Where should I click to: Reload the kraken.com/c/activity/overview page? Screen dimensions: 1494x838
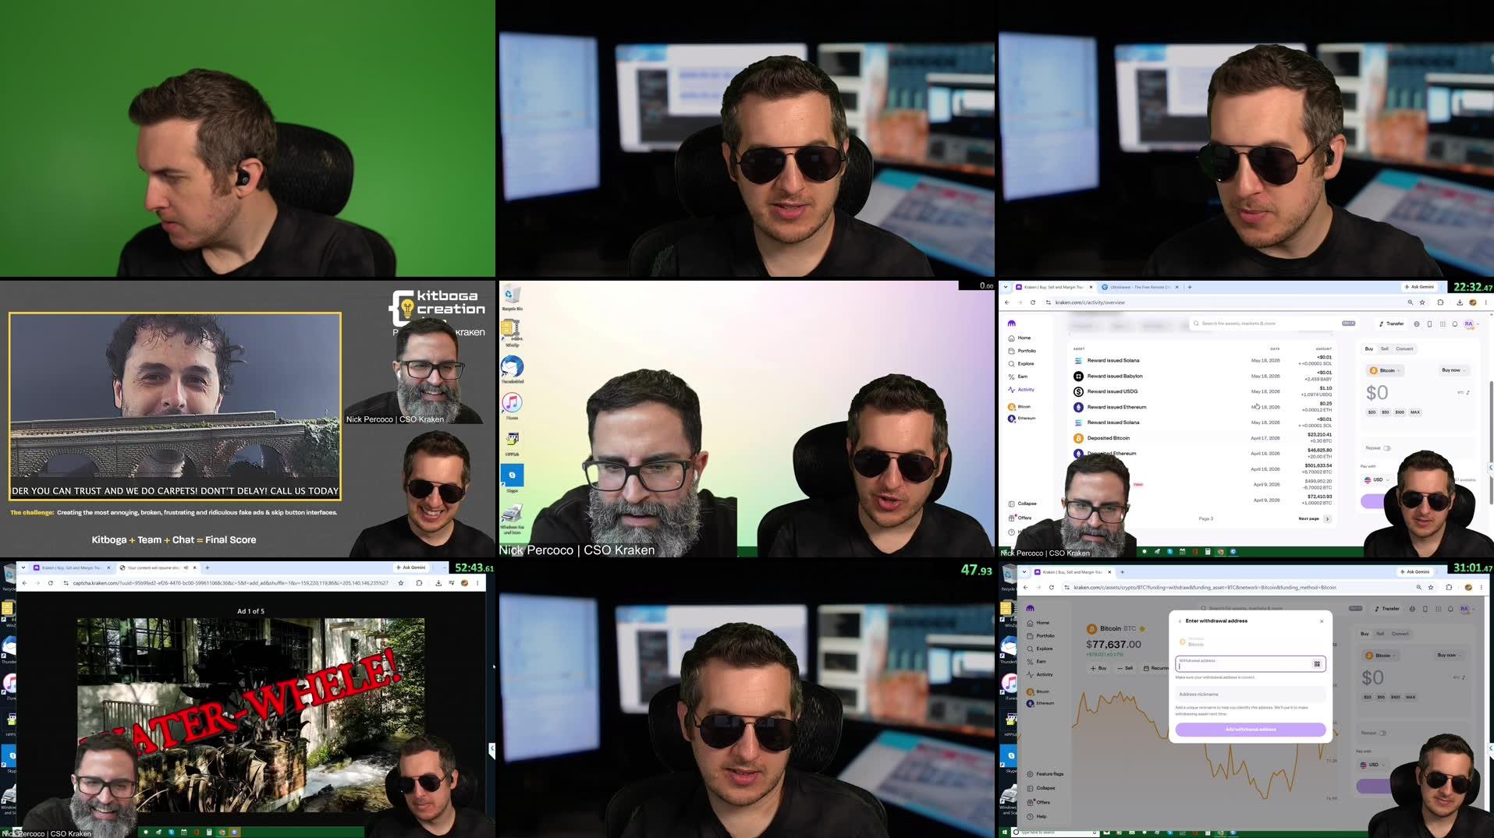point(1033,302)
